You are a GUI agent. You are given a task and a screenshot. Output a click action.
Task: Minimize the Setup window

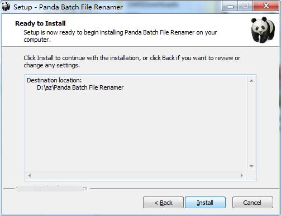coord(230,7)
